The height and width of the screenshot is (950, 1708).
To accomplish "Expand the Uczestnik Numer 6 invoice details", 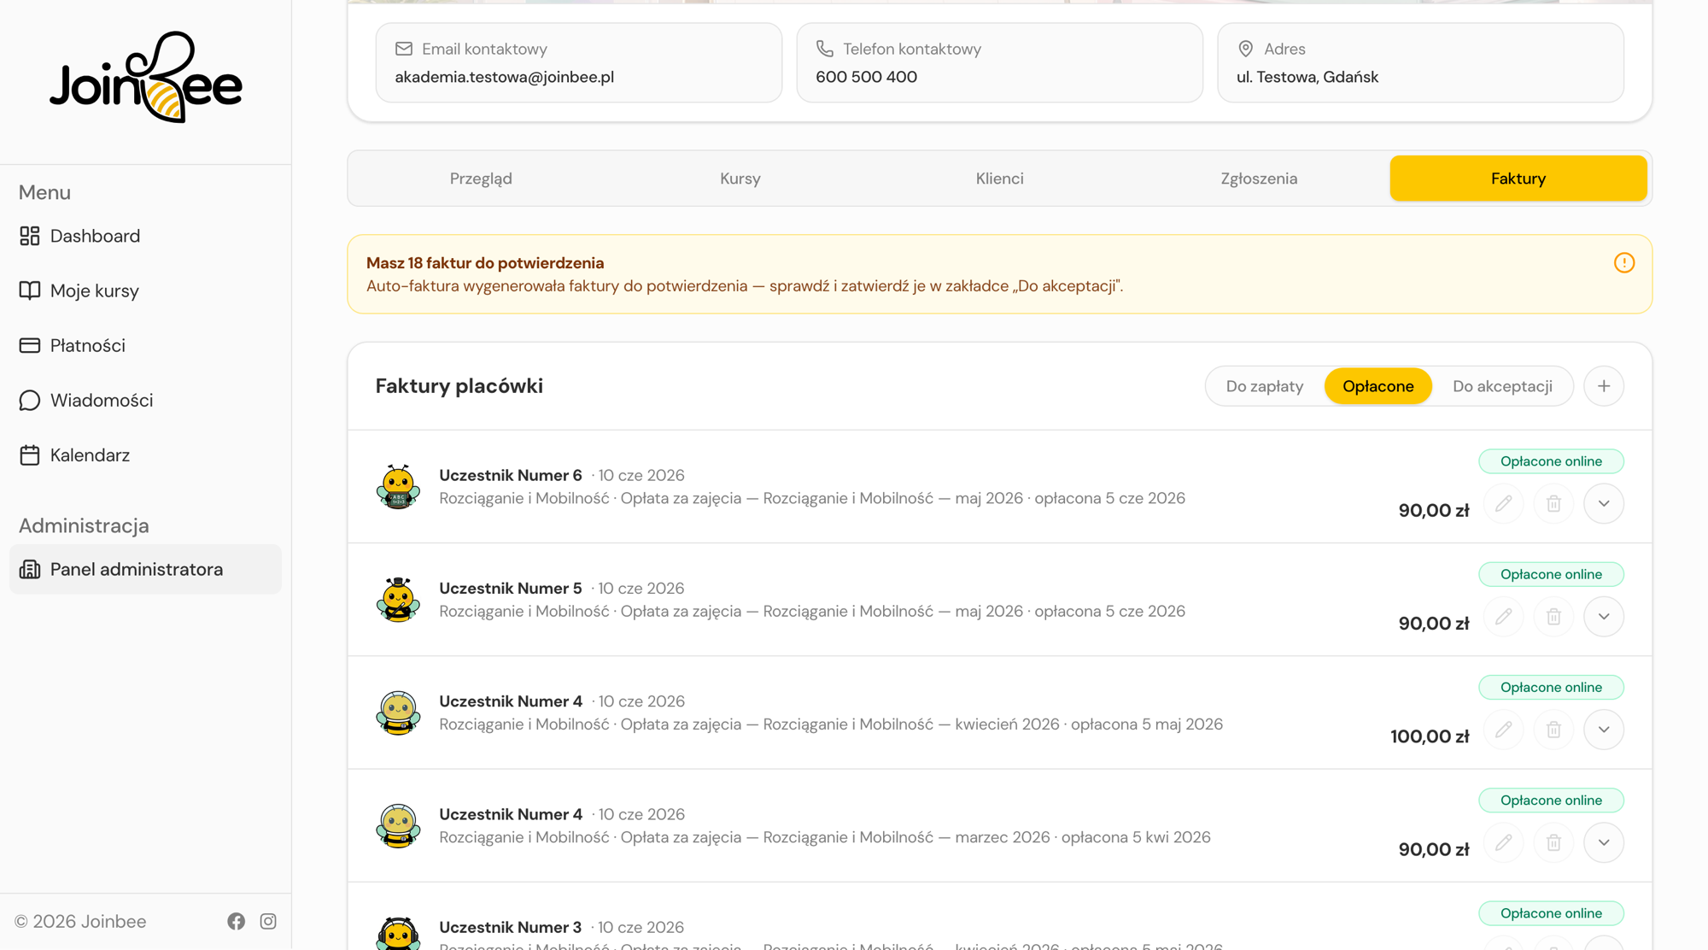I will coord(1604,504).
